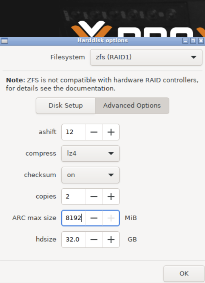
Task: Reduce ARC max size using minus
Action: tap(94, 218)
